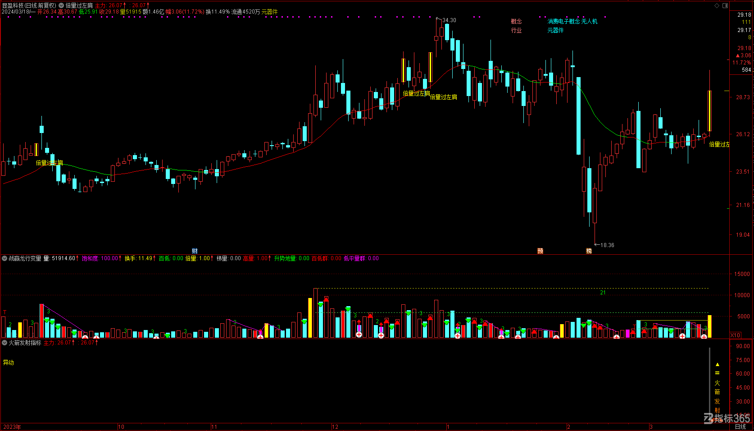
Task: Click the 百低群: 0.00 value
Action: point(327,258)
